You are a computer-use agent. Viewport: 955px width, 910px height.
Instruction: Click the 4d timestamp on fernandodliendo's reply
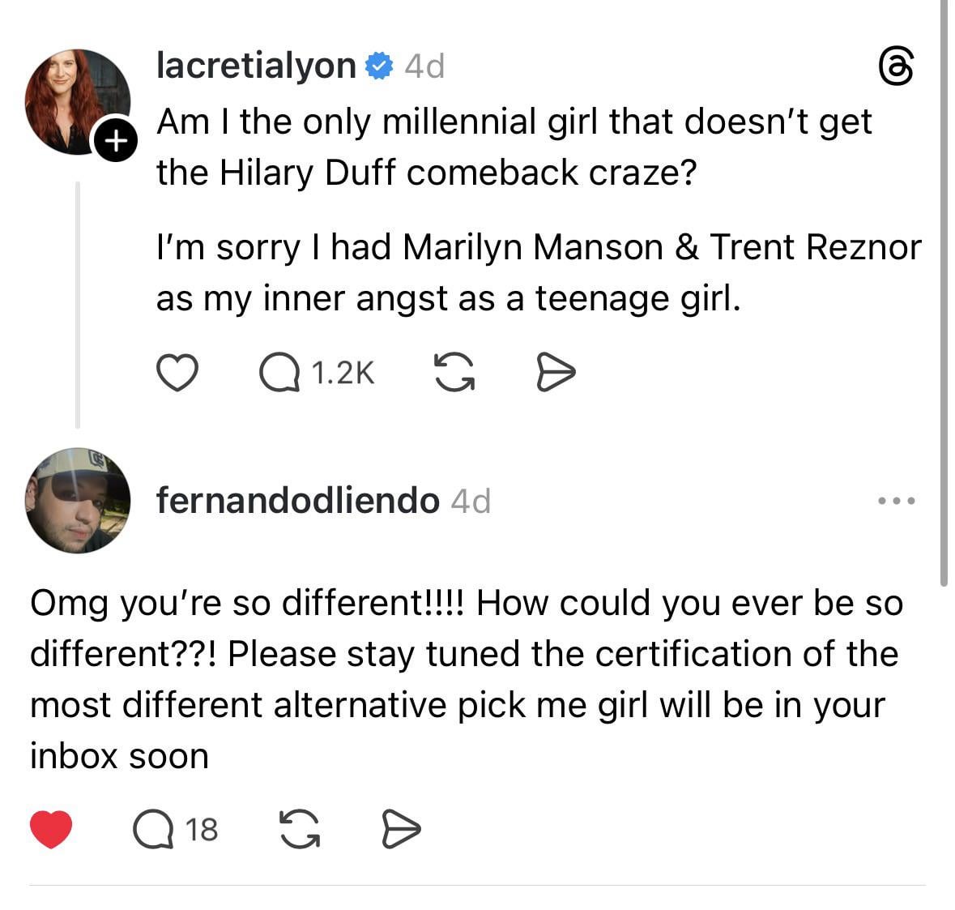point(471,502)
